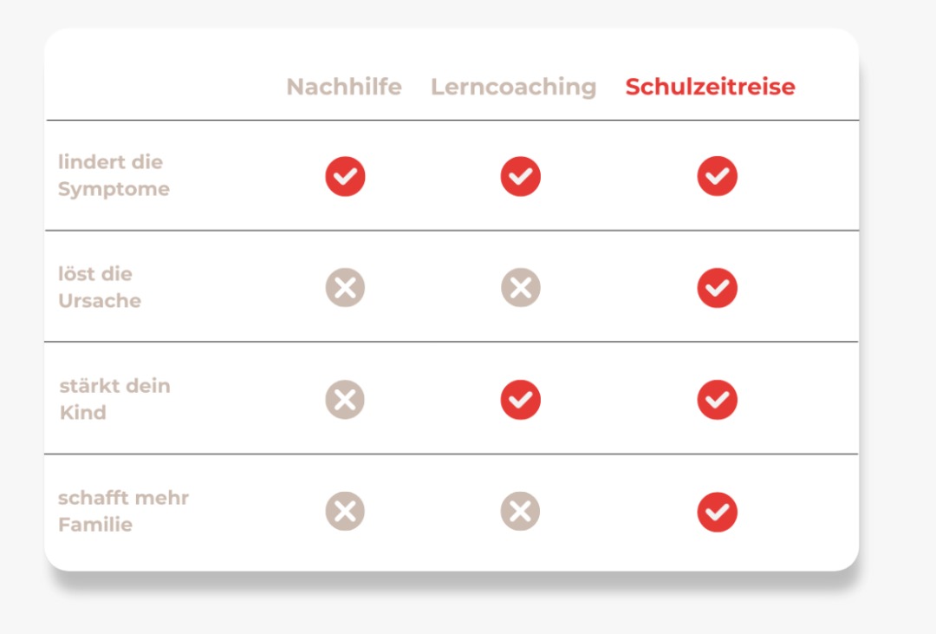
Task: Click the 'löst die Ursache' row label
Action: point(99,287)
